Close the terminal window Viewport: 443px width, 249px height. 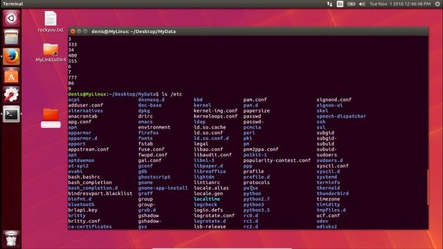click(73, 31)
